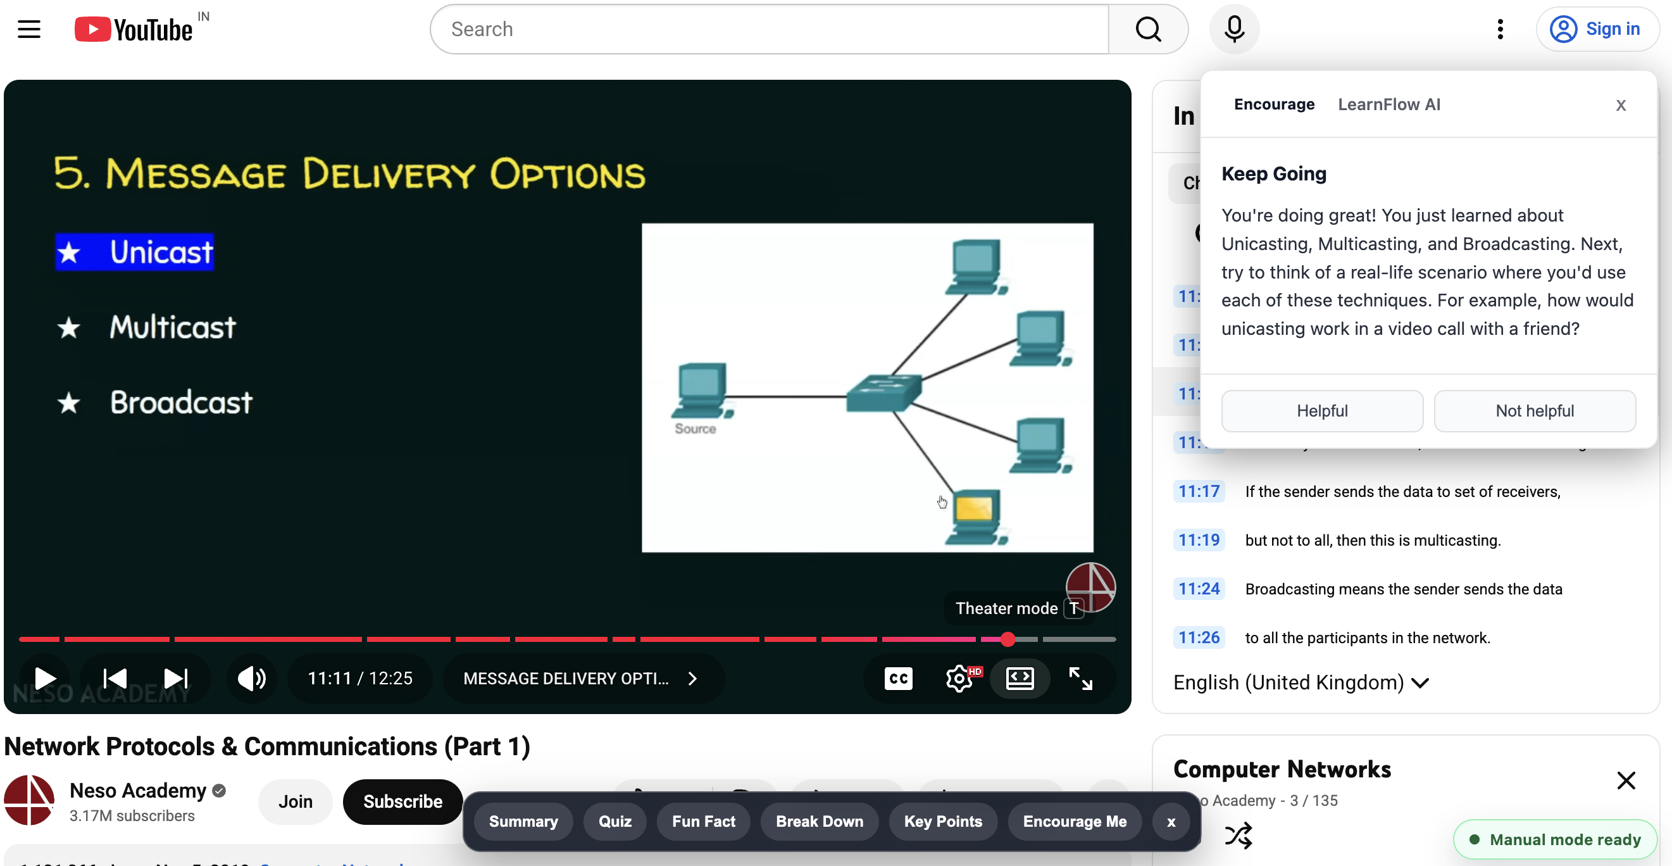Select the Encourage tab
The height and width of the screenshot is (866, 1672).
(1274, 104)
